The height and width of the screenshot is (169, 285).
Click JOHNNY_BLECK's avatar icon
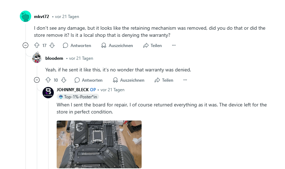click(x=48, y=93)
